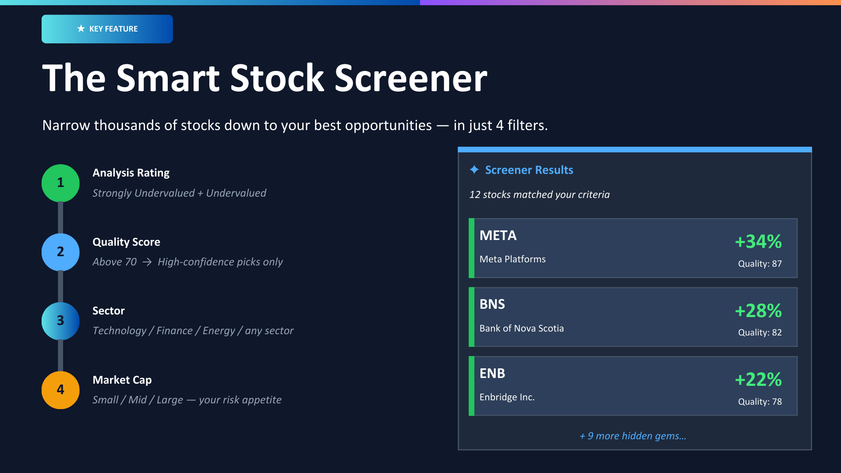Click the blue bar atop the results panel
841x473 pixels.
(x=634, y=149)
